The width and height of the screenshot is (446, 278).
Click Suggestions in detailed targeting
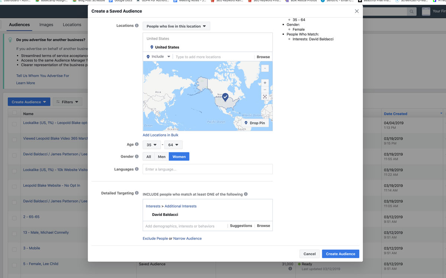click(241, 226)
